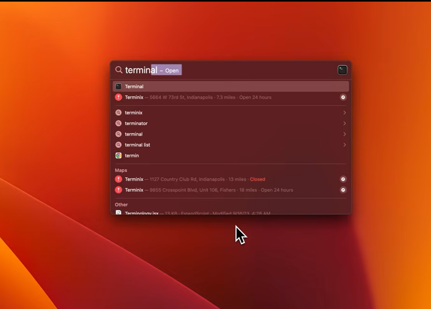Select Terminix on Country Club Rd
Viewport: 431px width, 309px height.
[x=231, y=179]
